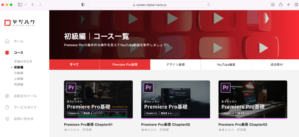Select 実践編 in the course submenu
The height and width of the screenshot is (137, 299).
(x=19, y=84)
